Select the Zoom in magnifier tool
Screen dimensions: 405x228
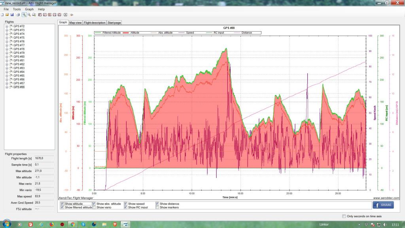[24, 15]
